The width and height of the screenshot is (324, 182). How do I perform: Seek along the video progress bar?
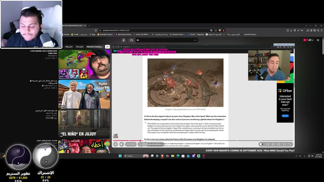[203, 140]
